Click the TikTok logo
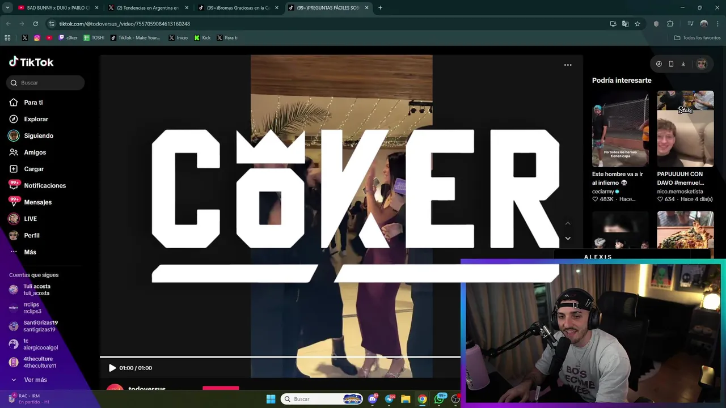This screenshot has height=408, width=726. point(31,62)
